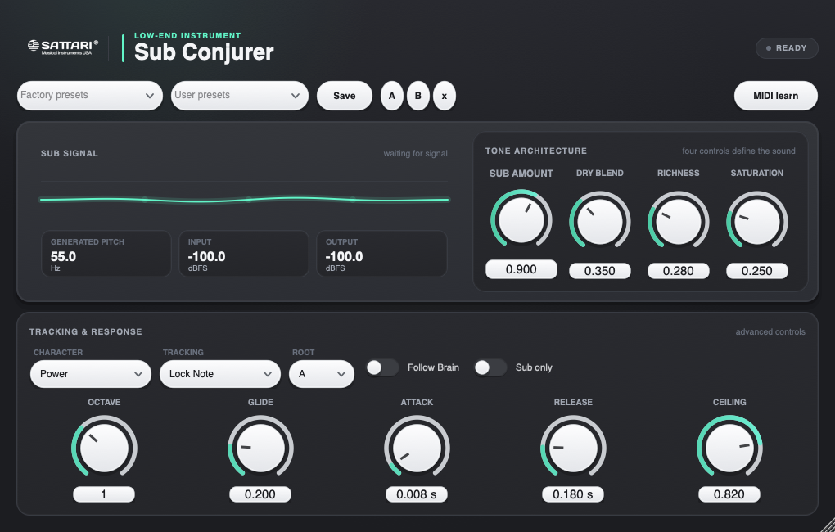Screen dimensions: 835x532
Task: Click the Saturation knob
Action: coord(756,222)
